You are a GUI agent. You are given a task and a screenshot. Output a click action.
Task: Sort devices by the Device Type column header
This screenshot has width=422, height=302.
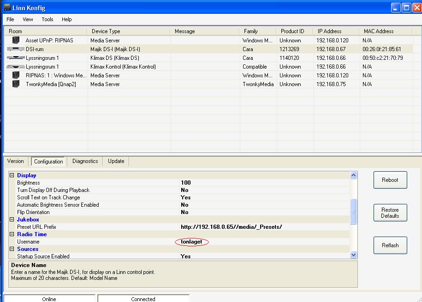[129, 31]
